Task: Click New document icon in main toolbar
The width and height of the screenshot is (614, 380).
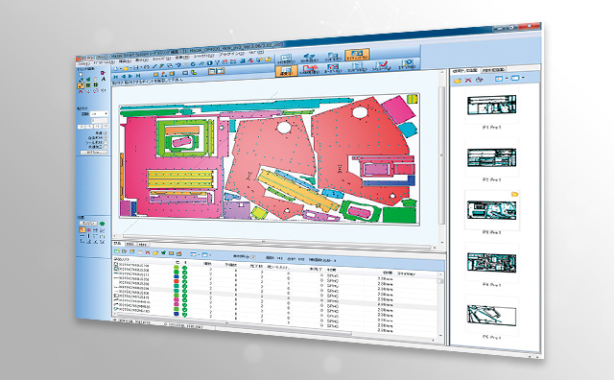Action: pyautogui.click(x=116, y=68)
